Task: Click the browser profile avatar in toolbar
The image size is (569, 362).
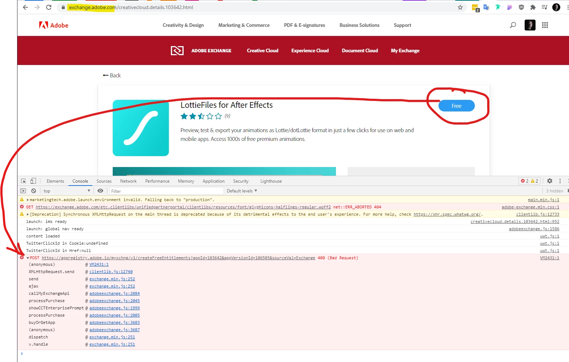Action: pyautogui.click(x=556, y=7)
